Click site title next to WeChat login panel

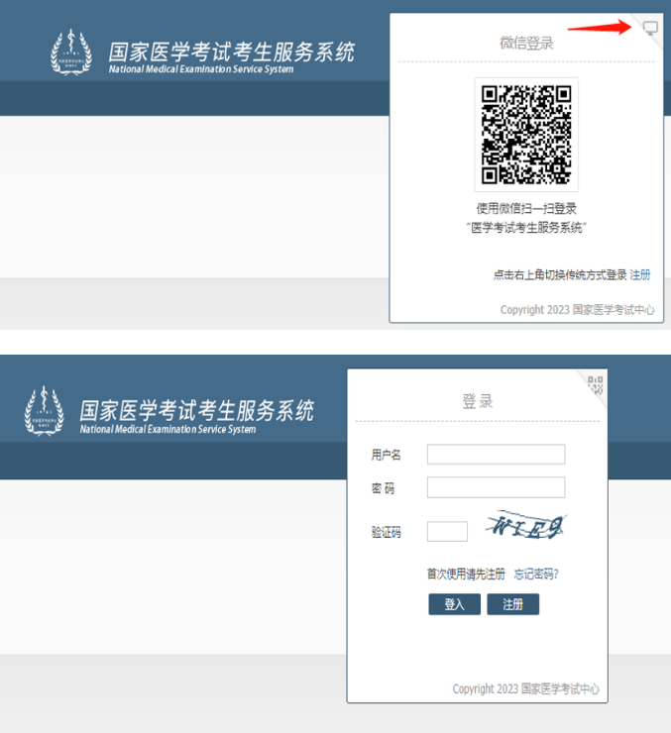point(231,52)
